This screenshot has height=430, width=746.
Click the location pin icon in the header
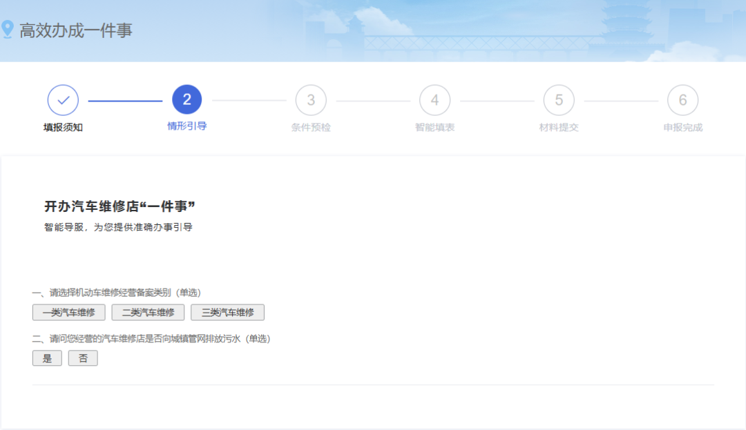point(8,28)
